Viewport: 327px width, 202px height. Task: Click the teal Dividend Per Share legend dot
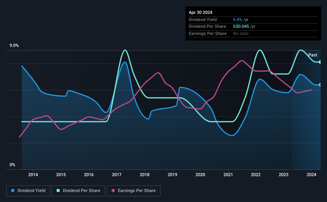[x=58, y=190]
